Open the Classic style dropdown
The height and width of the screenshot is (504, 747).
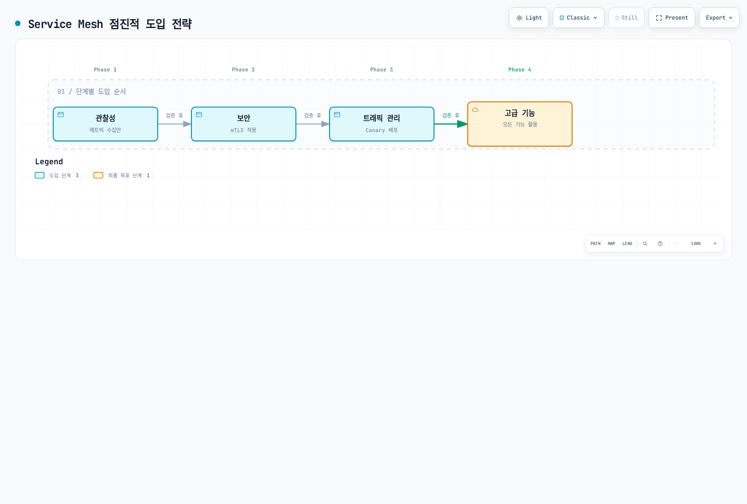(x=578, y=18)
